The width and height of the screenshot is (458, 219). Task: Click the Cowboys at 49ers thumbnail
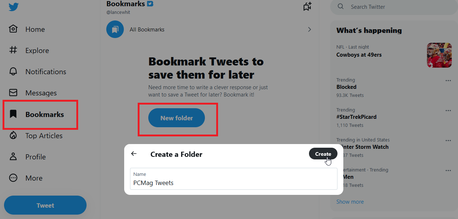(x=439, y=55)
